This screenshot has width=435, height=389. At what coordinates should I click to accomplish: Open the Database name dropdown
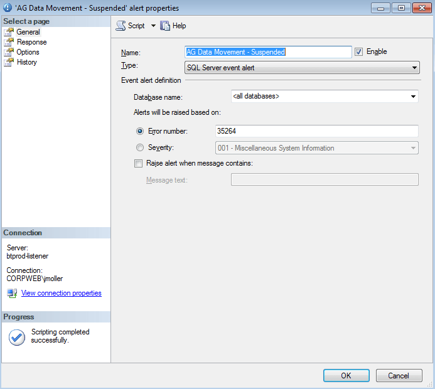pos(413,97)
